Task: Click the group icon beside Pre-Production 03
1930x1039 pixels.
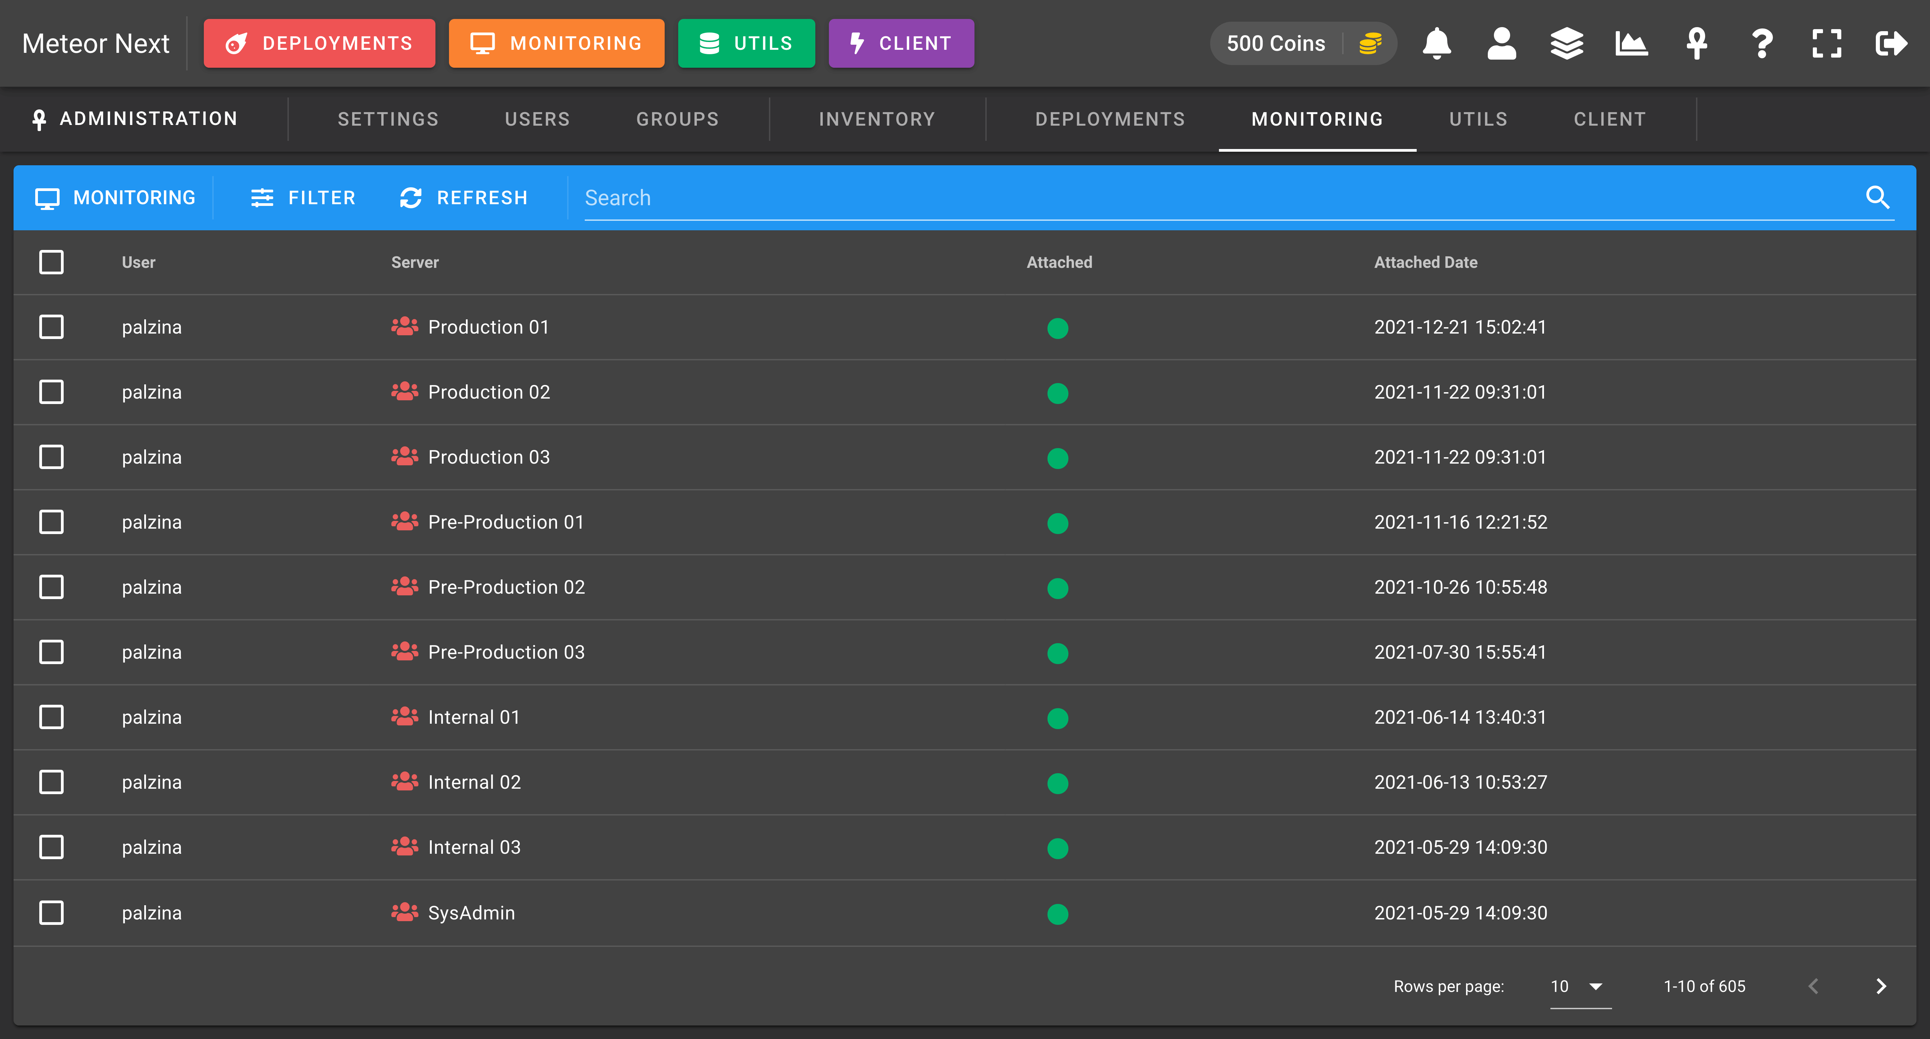Action: 405,652
